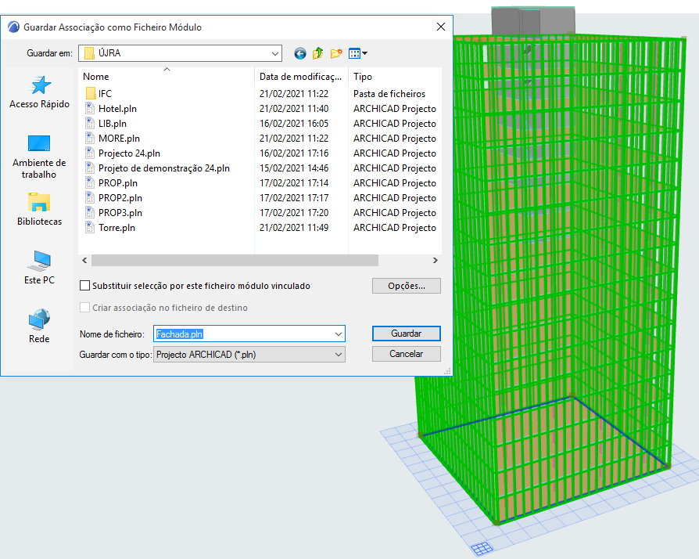Create a new folder
Viewport: 699px width, 559px height.
point(337,53)
